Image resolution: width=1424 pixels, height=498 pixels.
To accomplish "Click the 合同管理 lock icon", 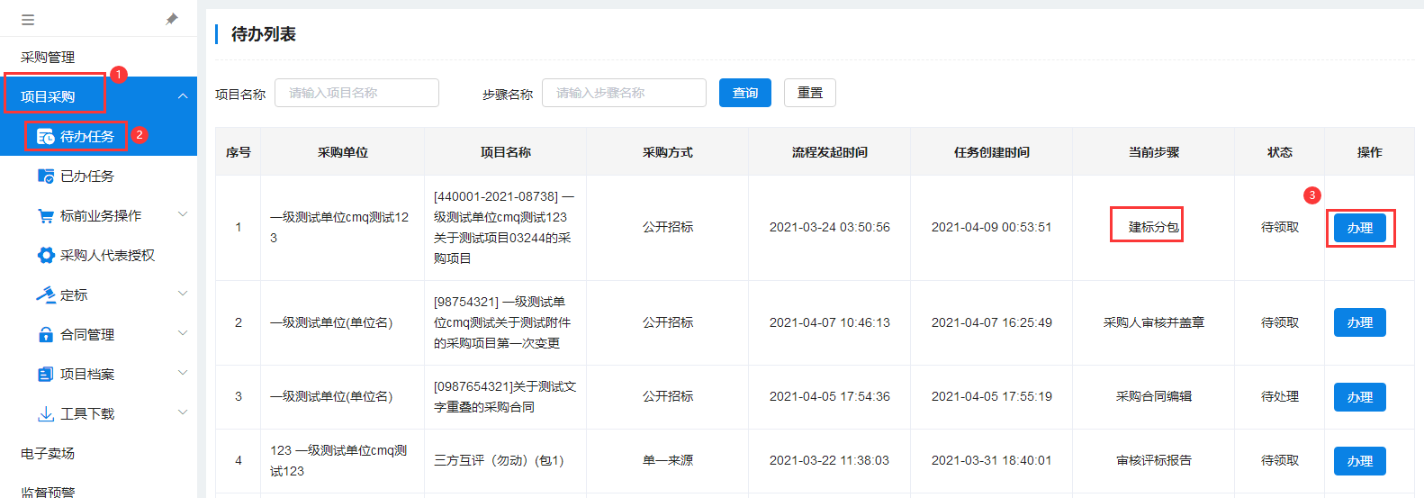I will point(45,335).
